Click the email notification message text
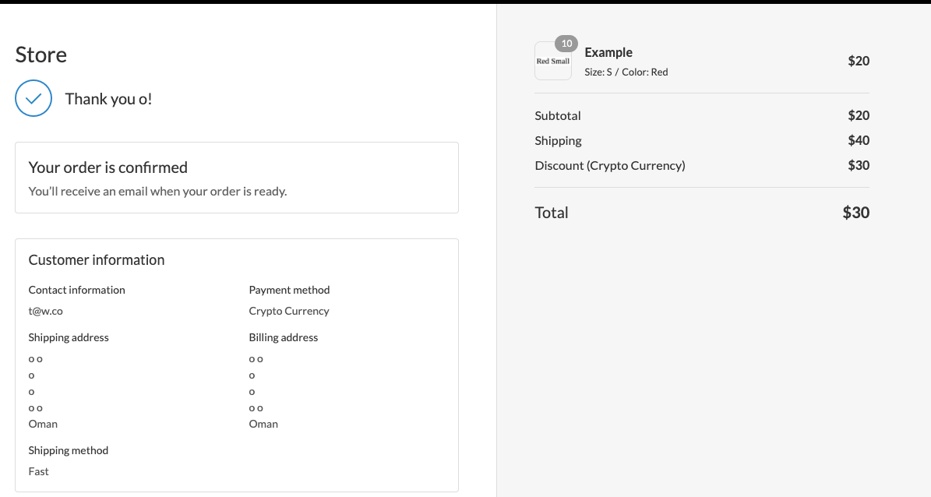931x497 pixels. point(158,191)
